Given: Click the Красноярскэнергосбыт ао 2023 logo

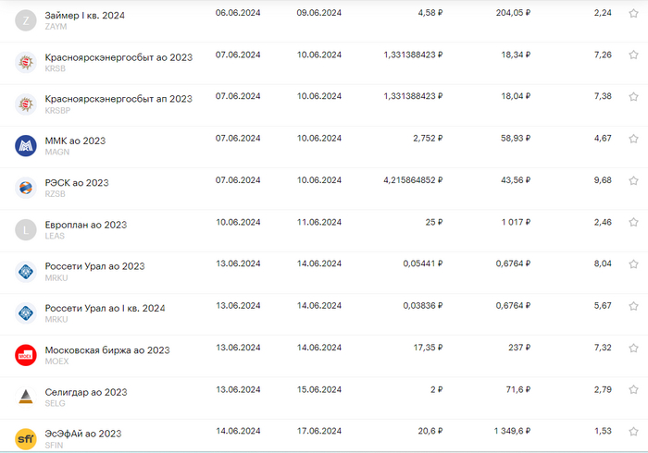Looking at the screenshot, I should point(26,62).
